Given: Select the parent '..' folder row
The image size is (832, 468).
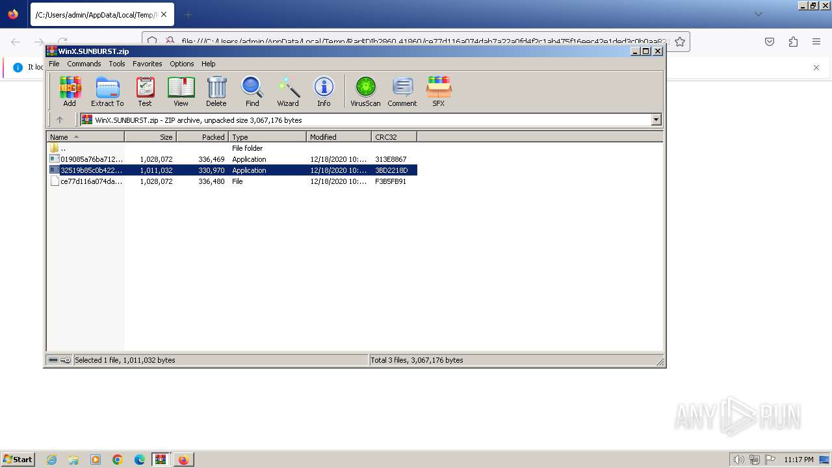Looking at the screenshot, I should click(232, 148).
